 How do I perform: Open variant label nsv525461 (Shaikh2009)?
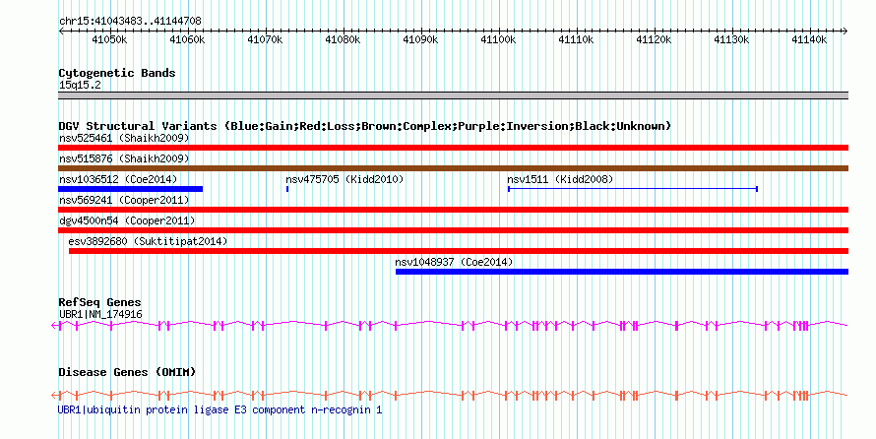coord(124,138)
